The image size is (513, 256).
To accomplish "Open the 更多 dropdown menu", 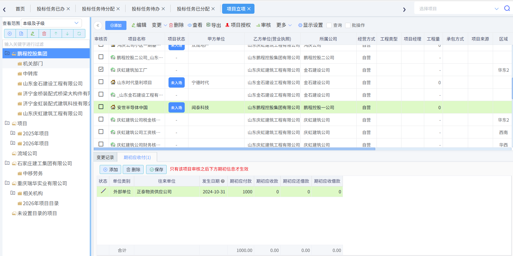I will coord(284,25).
